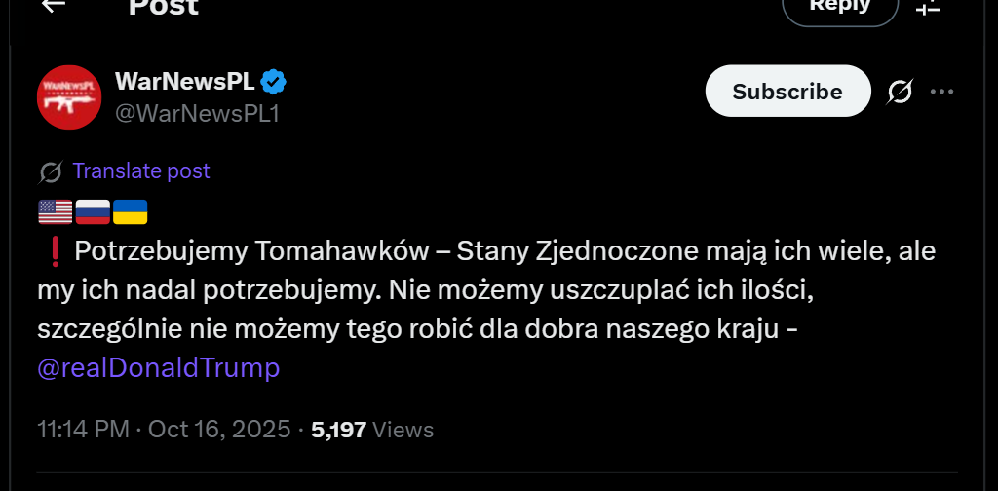998x491 pixels.
Task: Open the three-dot More options menu
Action: 941,92
